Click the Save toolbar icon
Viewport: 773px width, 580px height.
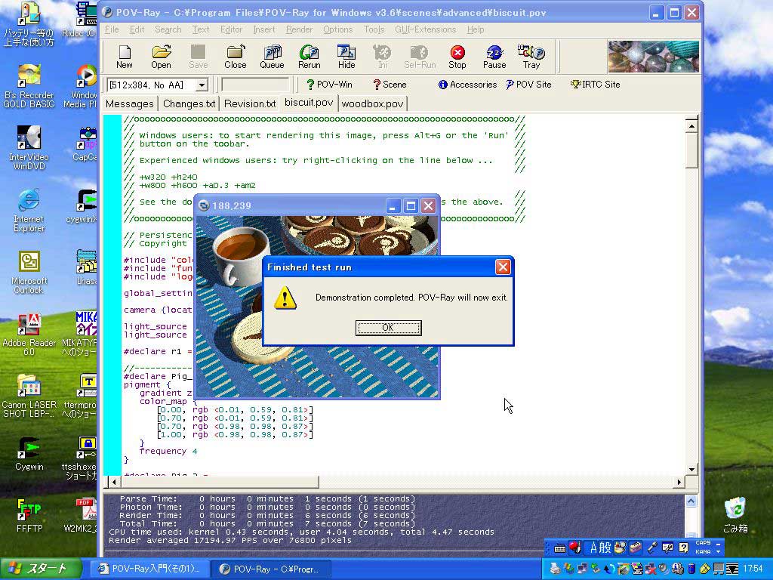[x=199, y=57]
